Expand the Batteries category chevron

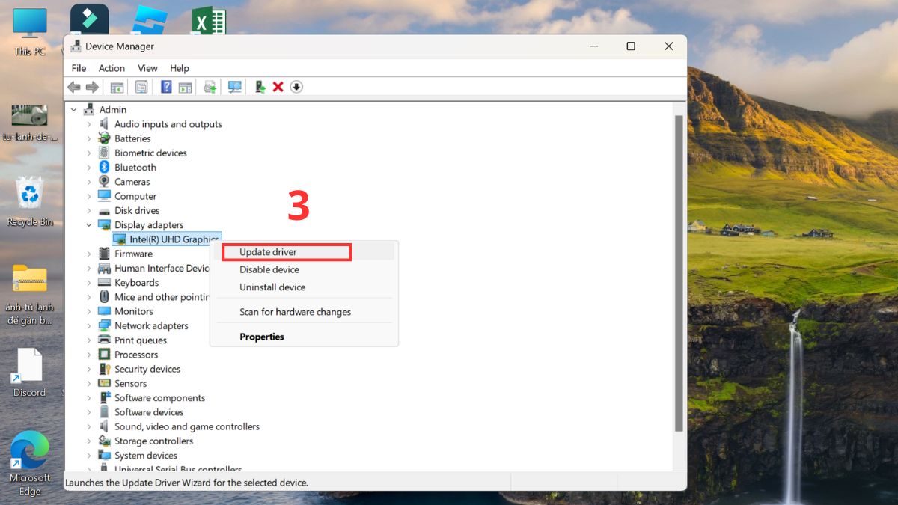coord(88,138)
